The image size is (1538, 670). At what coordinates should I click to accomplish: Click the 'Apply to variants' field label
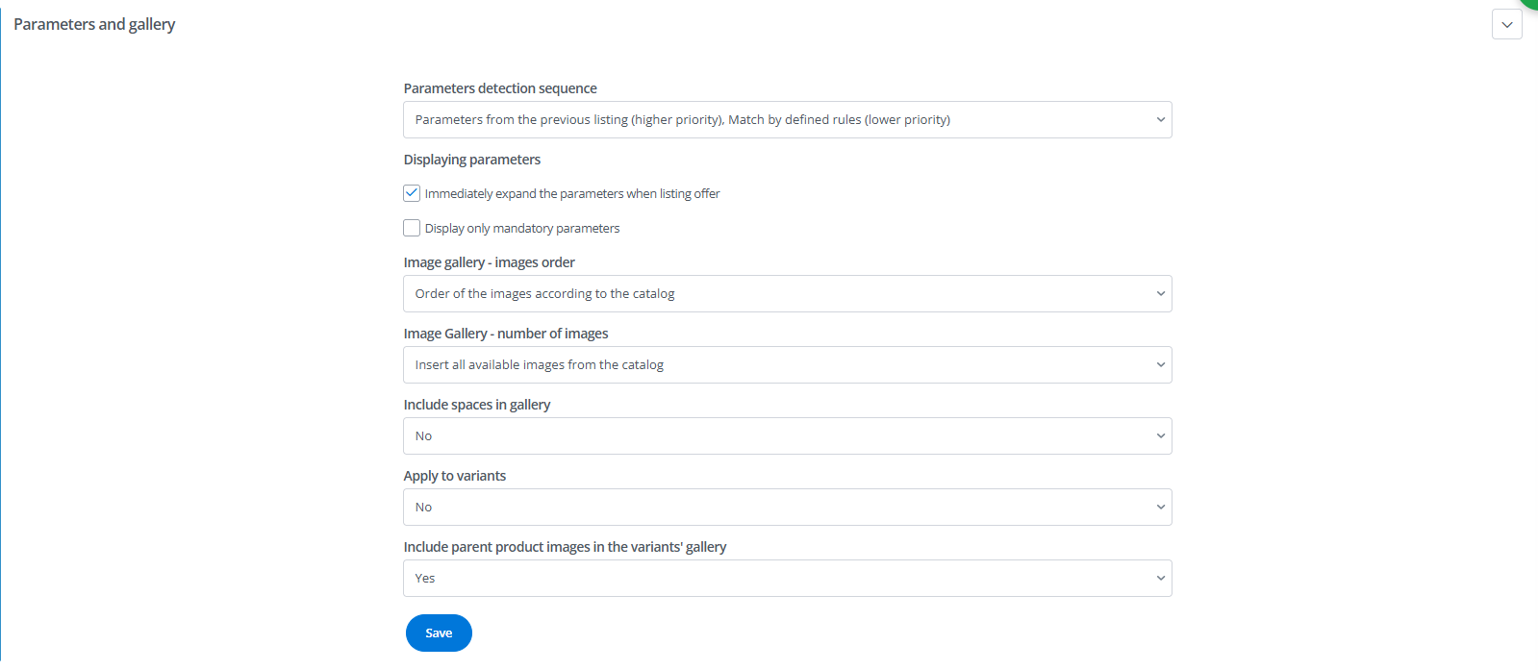pyautogui.click(x=455, y=476)
